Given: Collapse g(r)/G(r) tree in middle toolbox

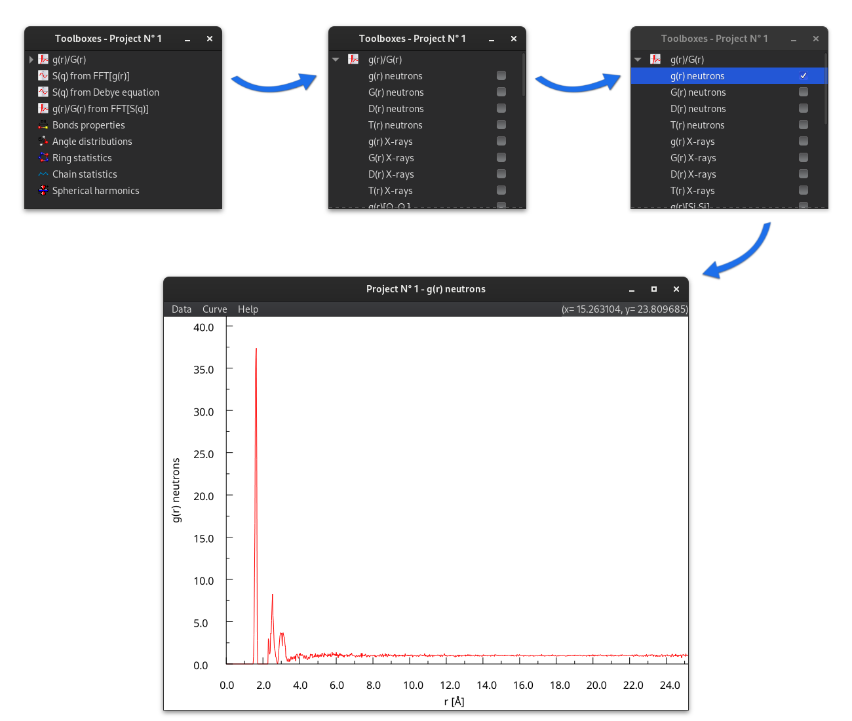Looking at the screenshot, I should coord(336,60).
